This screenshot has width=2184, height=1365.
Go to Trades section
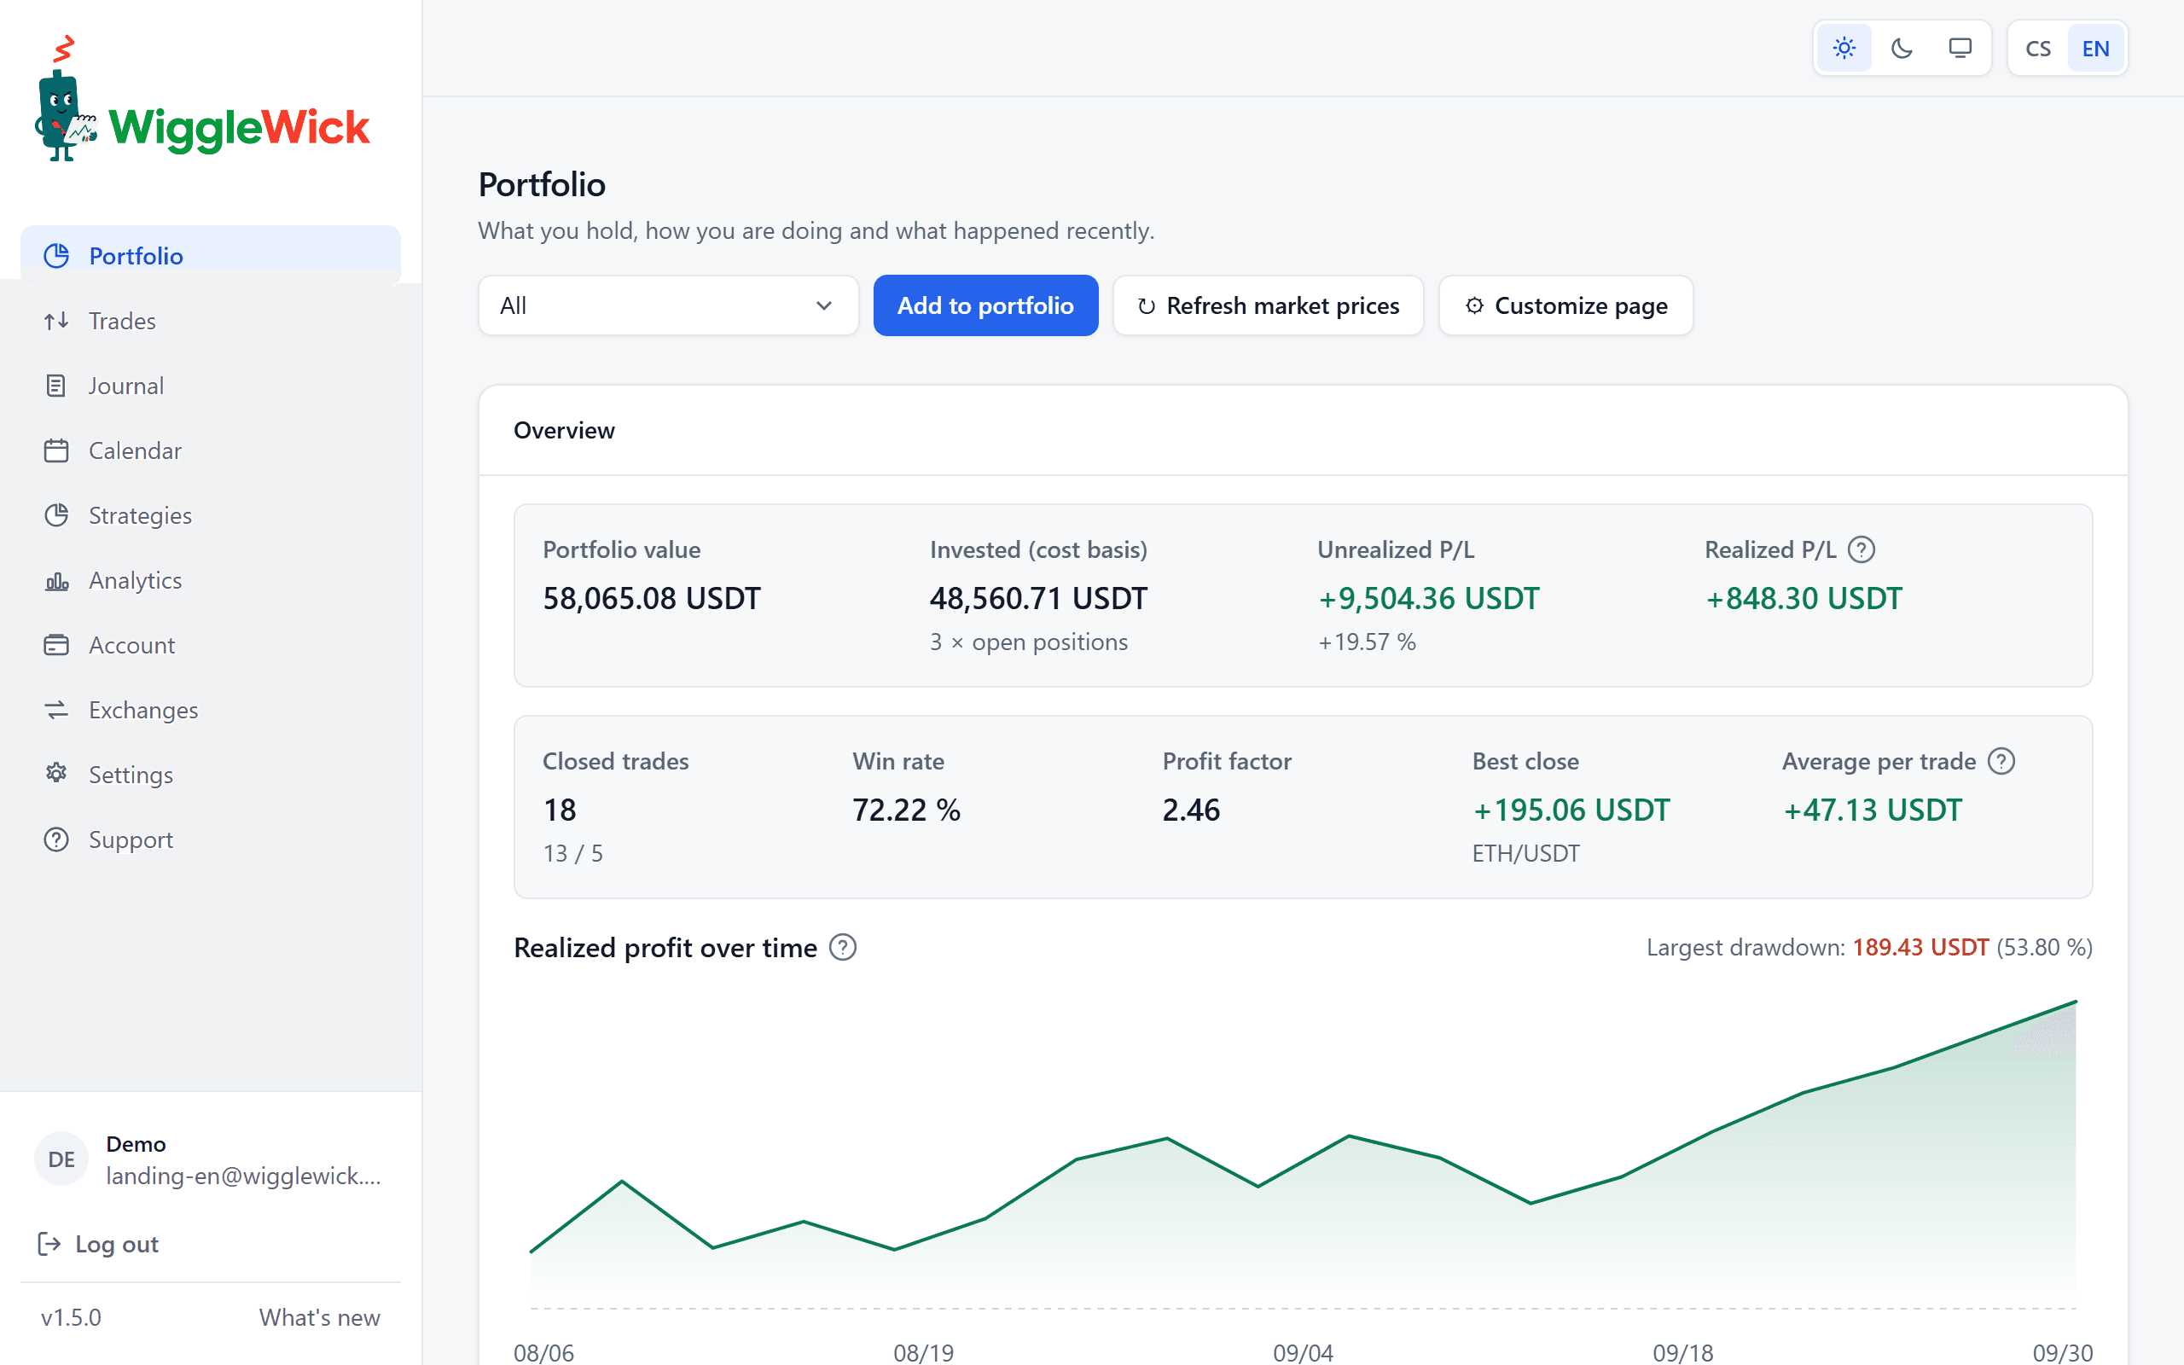tap(210, 321)
